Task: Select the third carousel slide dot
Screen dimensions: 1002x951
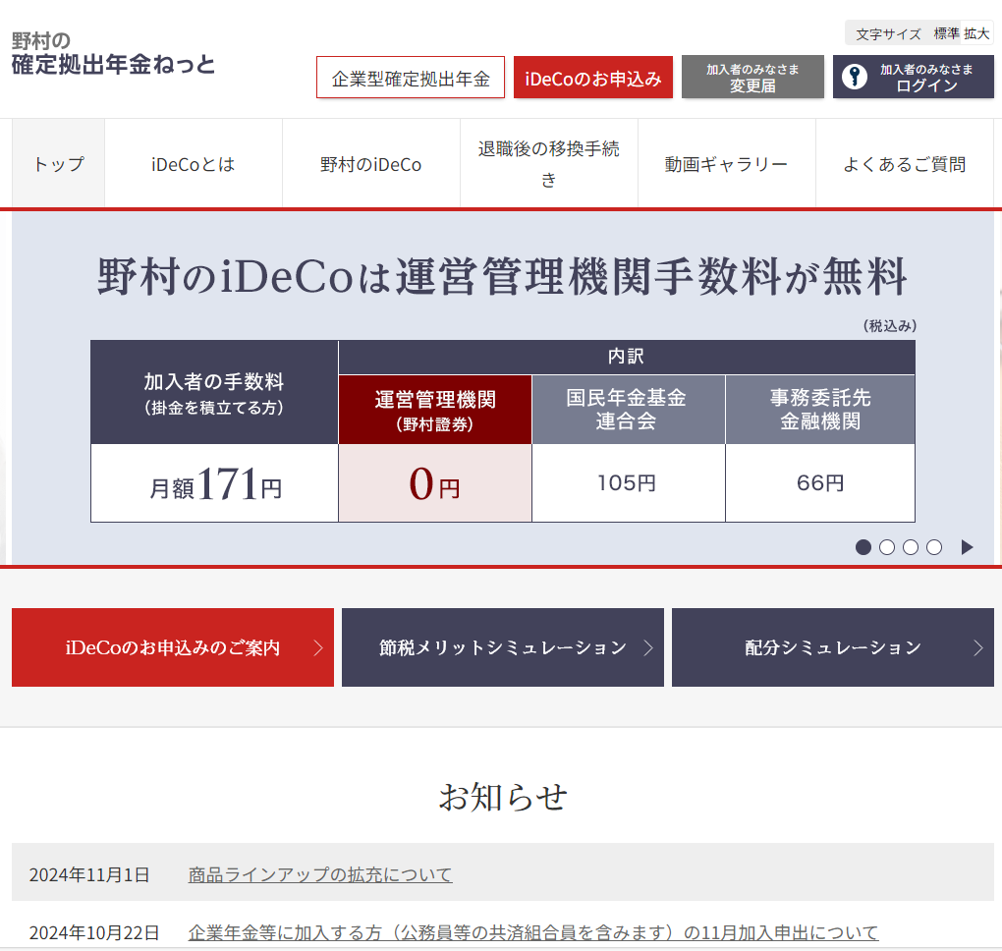Action: point(911,547)
